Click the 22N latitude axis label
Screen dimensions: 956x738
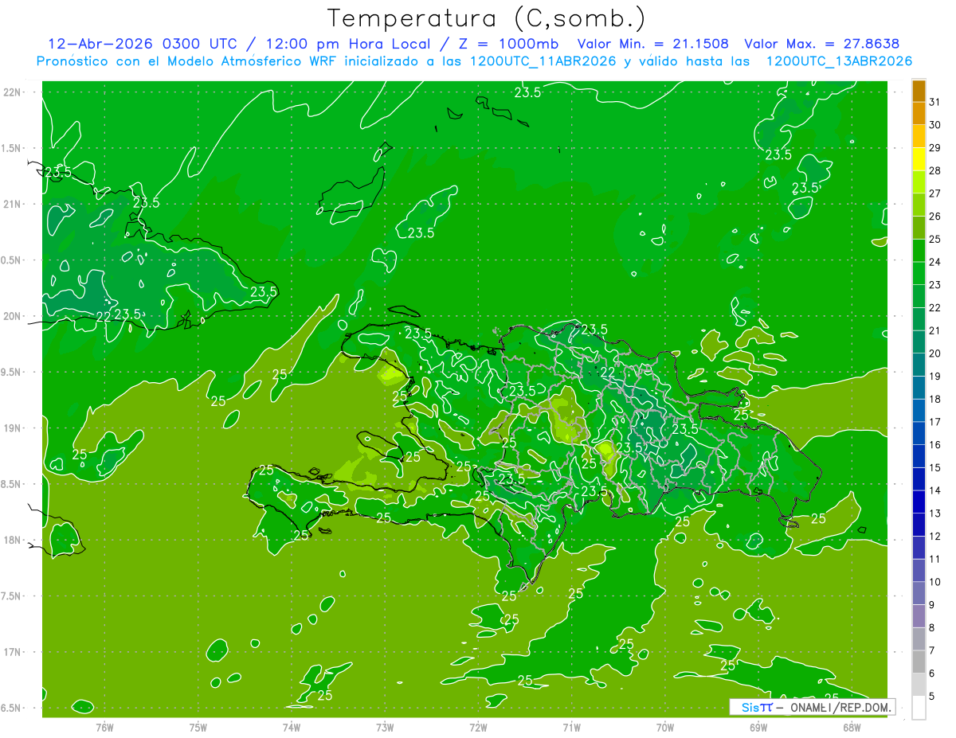(13, 92)
